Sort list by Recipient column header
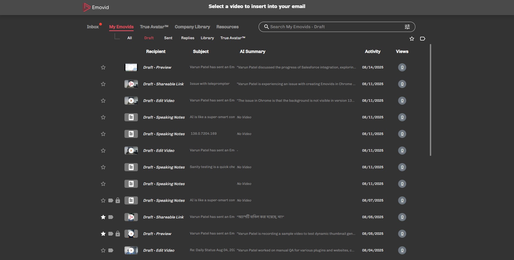514x260 pixels. [x=156, y=52]
